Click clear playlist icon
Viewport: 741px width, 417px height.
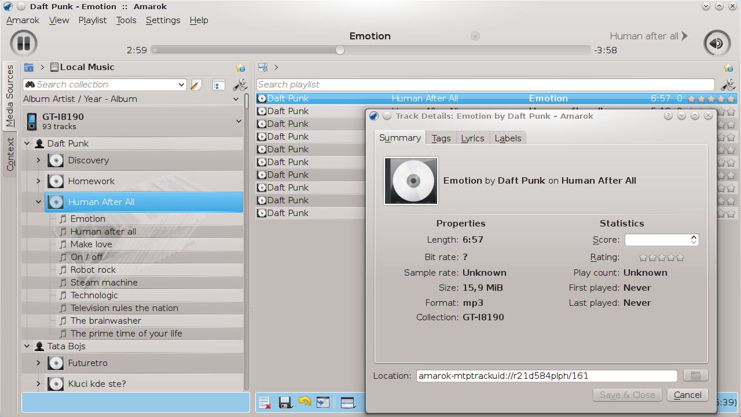(265, 402)
